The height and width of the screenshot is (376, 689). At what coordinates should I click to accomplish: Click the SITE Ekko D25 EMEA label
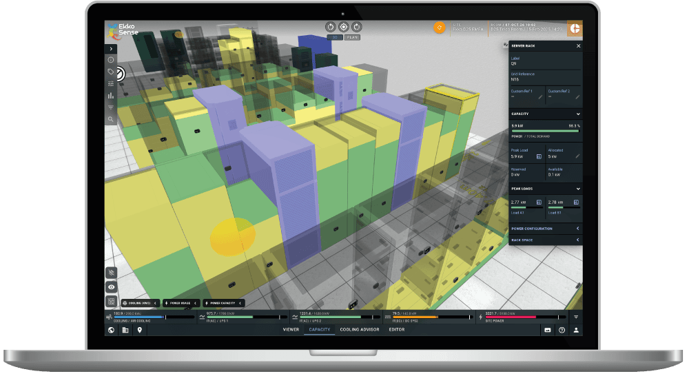pyautogui.click(x=468, y=28)
